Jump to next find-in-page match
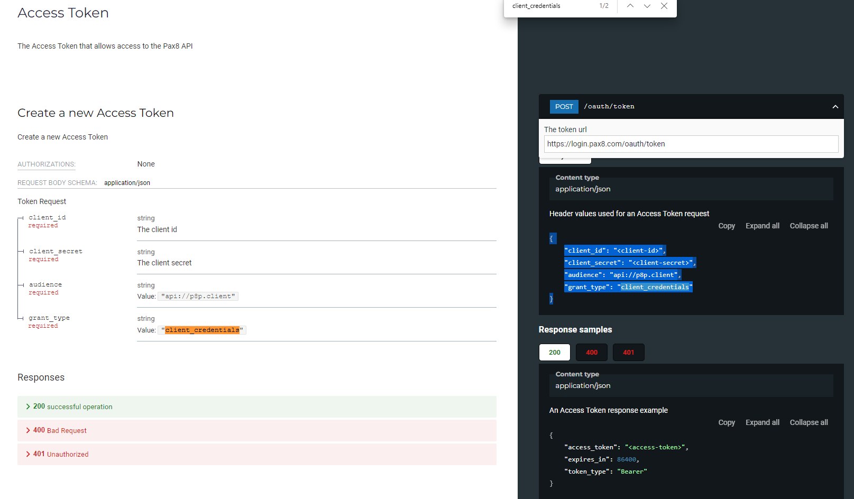The height and width of the screenshot is (499, 854). coord(647,6)
